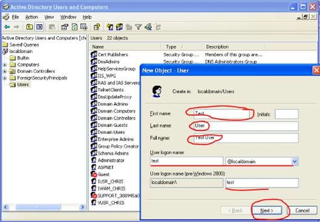The height and width of the screenshot is (222, 320).
Task: Select the Builtin container in the tree
Action: click(x=23, y=58)
